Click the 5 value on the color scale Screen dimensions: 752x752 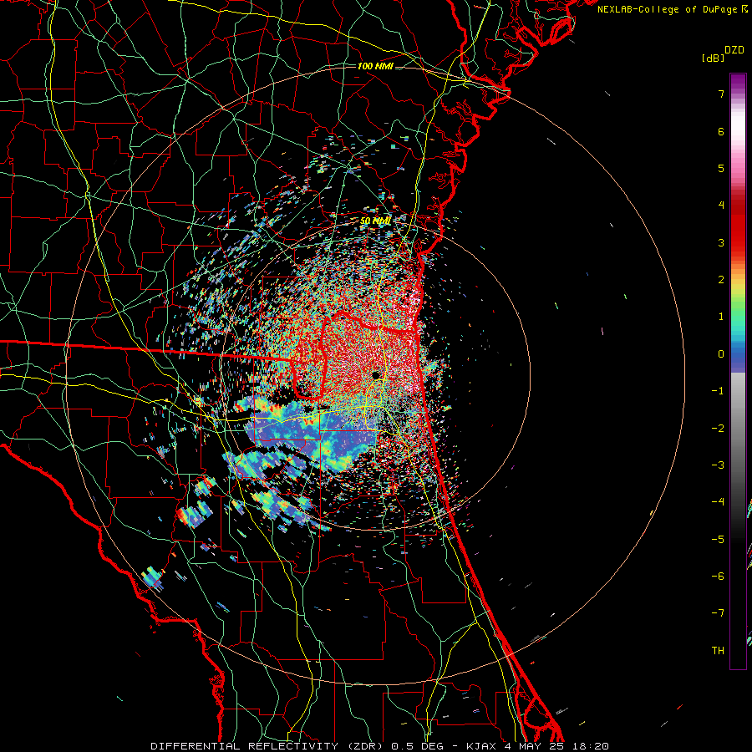coord(721,168)
